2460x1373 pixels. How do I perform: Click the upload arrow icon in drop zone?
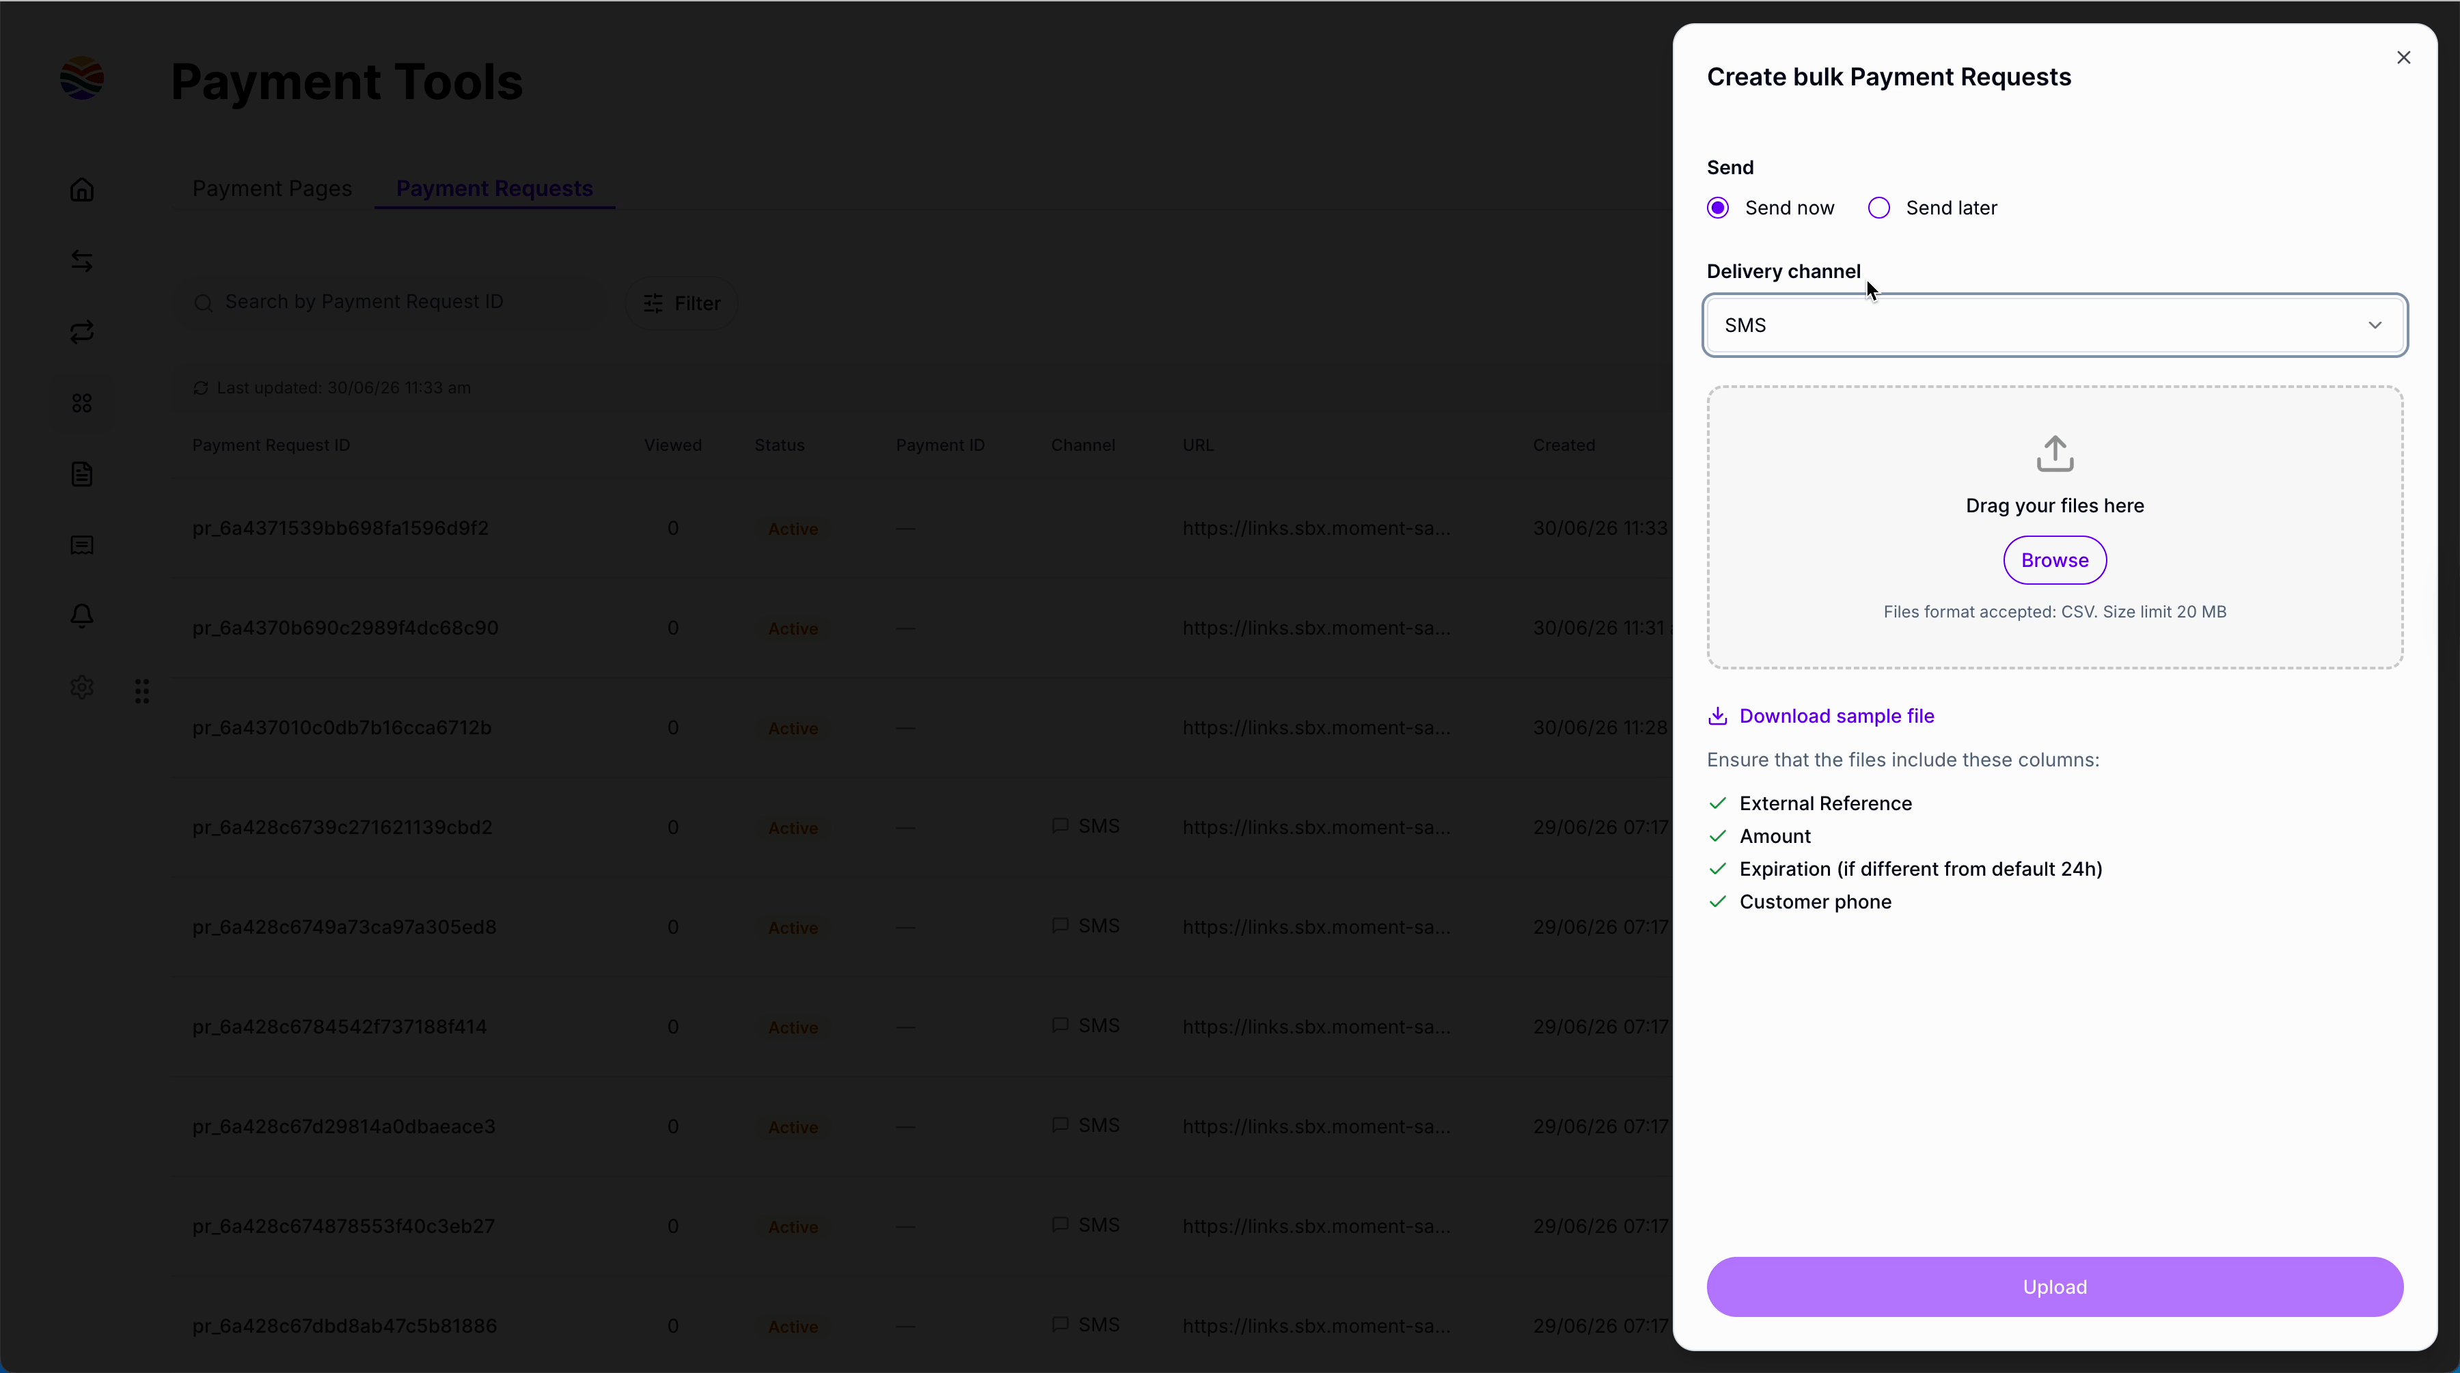point(2055,454)
